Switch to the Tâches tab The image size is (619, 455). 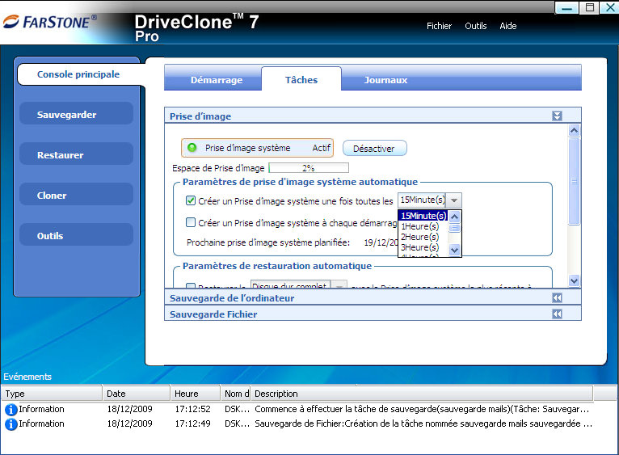coord(301,79)
